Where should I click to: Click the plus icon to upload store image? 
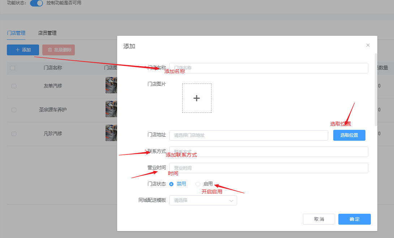click(x=197, y=98)
